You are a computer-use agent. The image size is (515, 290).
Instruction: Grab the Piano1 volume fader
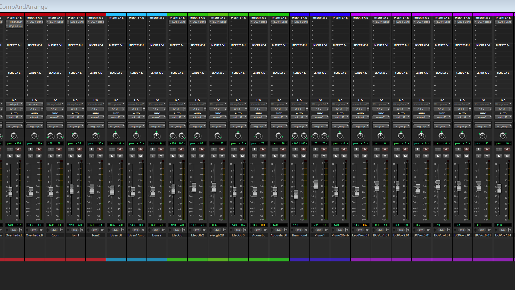coord(316,184)
